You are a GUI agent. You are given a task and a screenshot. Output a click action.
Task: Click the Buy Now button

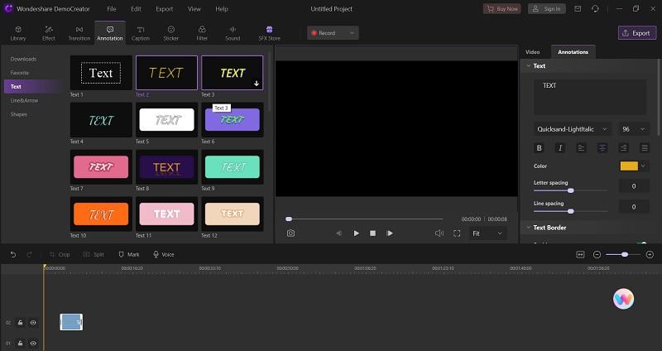502,8
